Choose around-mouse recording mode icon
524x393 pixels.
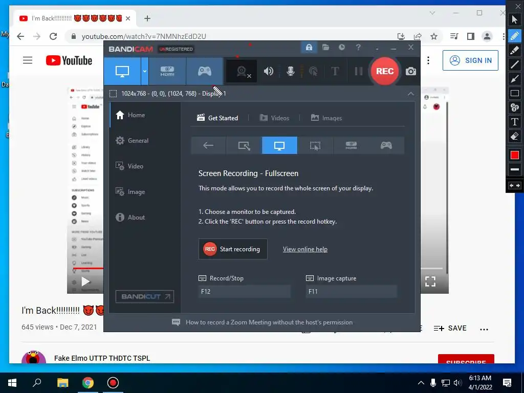315,145
